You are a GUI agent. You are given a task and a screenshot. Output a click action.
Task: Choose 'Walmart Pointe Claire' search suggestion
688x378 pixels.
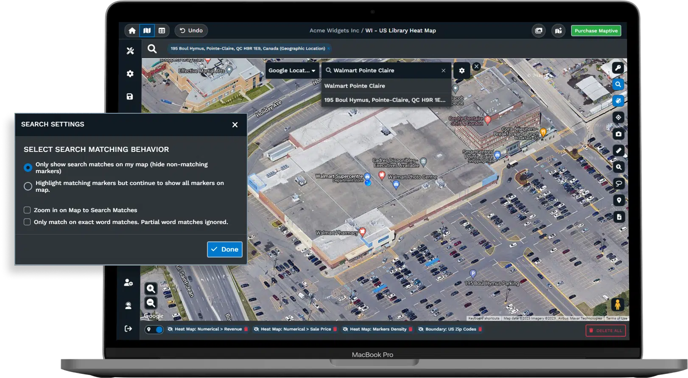355,86
